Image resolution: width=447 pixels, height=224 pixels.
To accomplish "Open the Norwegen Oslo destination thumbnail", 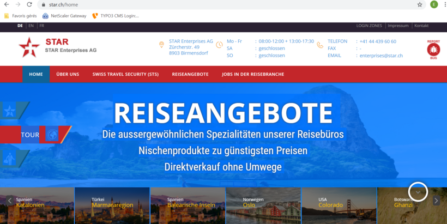I will pos(263,205).
